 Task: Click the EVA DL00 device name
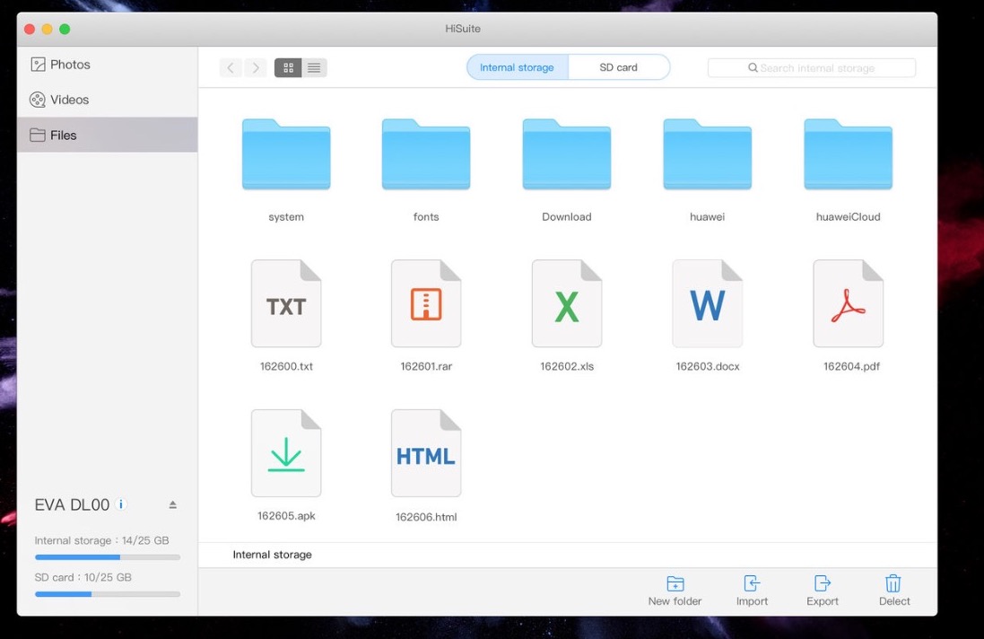coord(72,504)
